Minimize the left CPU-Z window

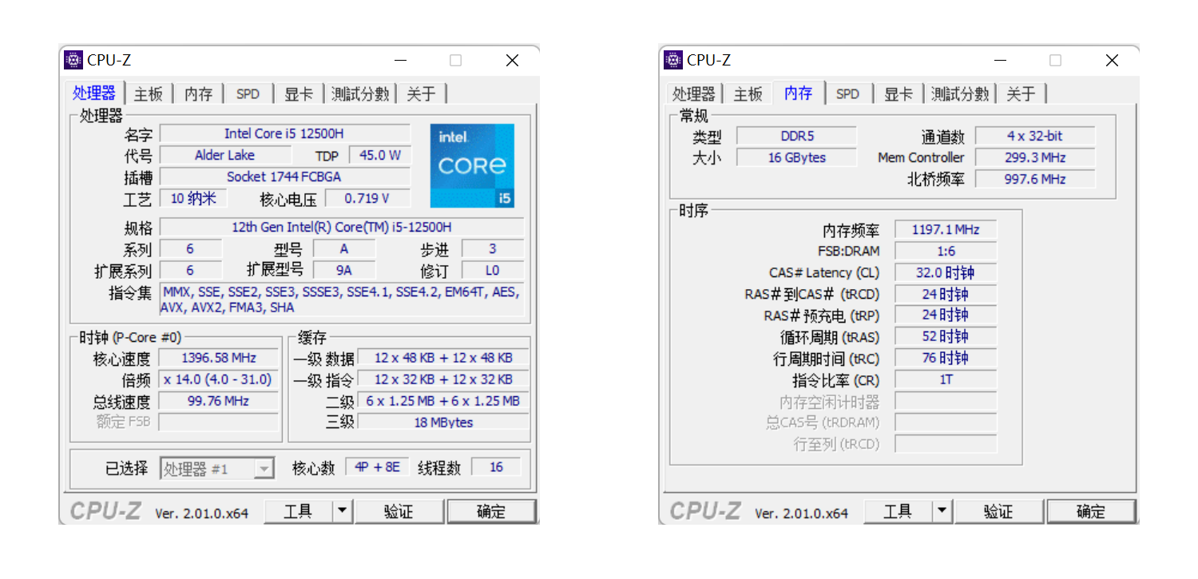(x=401, y=60)
